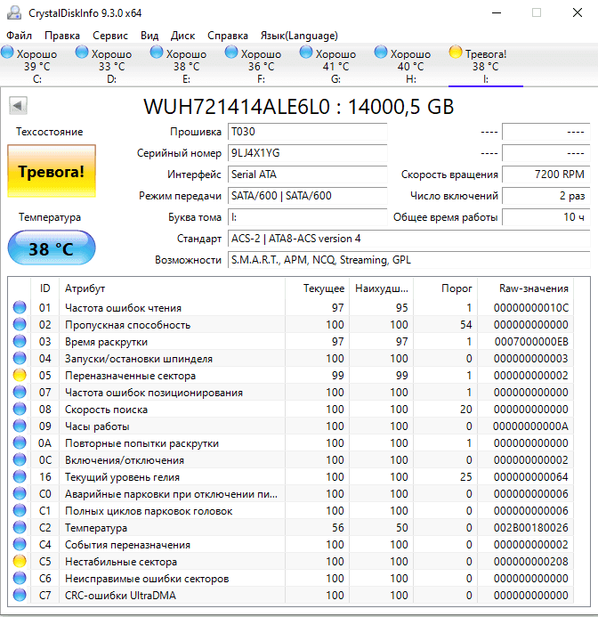The height and width of the screenshot is (617, 598).
Task: Click the Атрибут column header
Action: coord(85,288)
